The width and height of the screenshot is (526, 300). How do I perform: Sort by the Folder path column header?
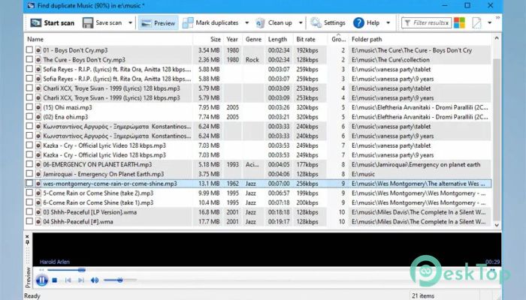point(367,39)
